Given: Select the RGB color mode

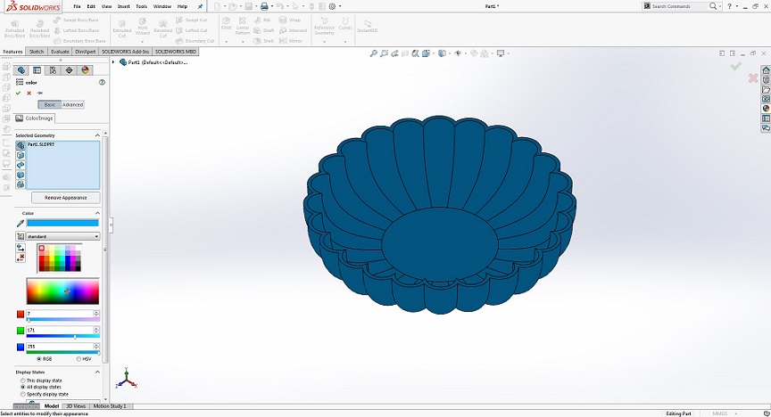Looking at the screenshot, I should click(39, 359).
